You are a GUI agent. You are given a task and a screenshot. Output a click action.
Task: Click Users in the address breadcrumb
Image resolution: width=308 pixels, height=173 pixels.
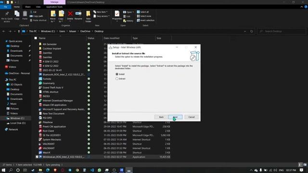[x=62, y=31]
